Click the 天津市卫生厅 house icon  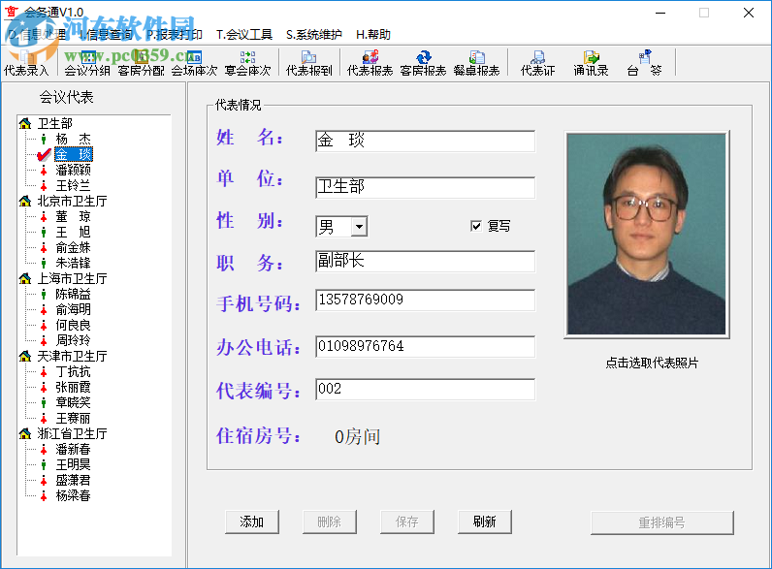point(25,356)
